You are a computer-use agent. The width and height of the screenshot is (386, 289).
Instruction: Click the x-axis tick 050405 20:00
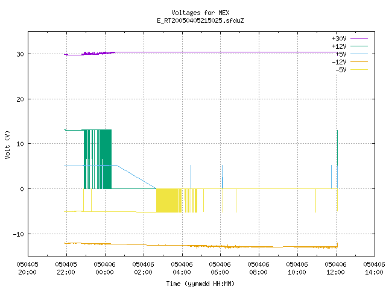click(x=28, y=269)
